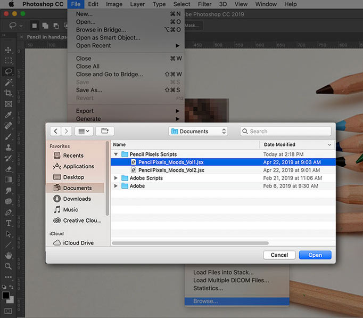This screenshot has height=318, width=363.
Task: Expand the Adobe folder
Action: pos(116,186)
